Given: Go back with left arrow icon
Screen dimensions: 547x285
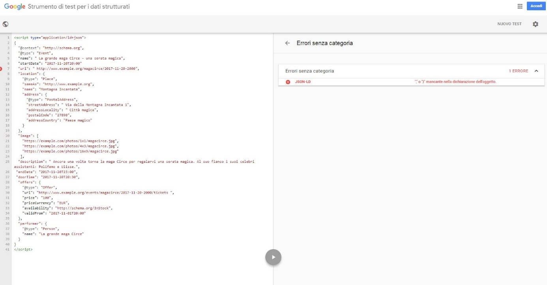Looking at the screenshot, I should click(287, 43).
